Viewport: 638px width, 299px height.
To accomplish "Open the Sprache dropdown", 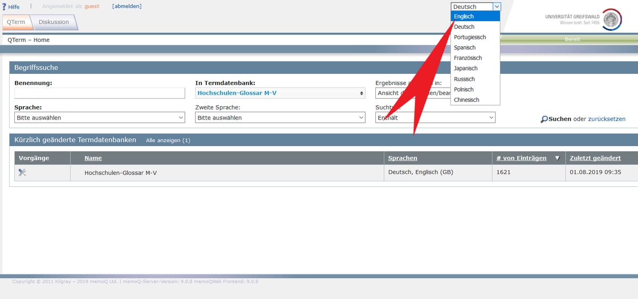I will [x=99, y=117].
